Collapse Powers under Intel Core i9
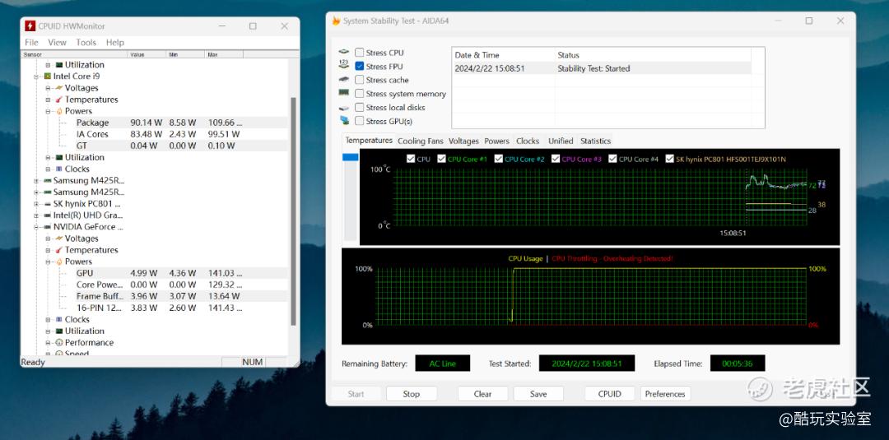 click(49, 111)
